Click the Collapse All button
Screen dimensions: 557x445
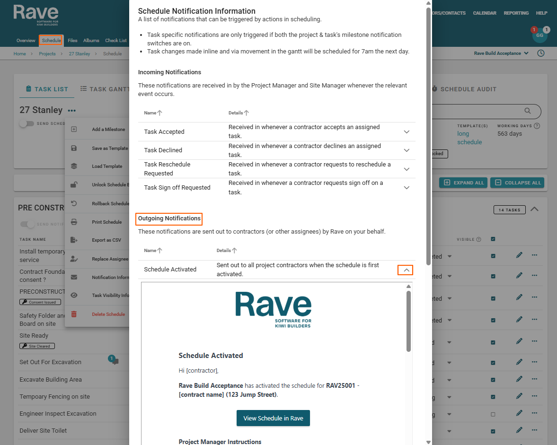[x=517, y=183]
